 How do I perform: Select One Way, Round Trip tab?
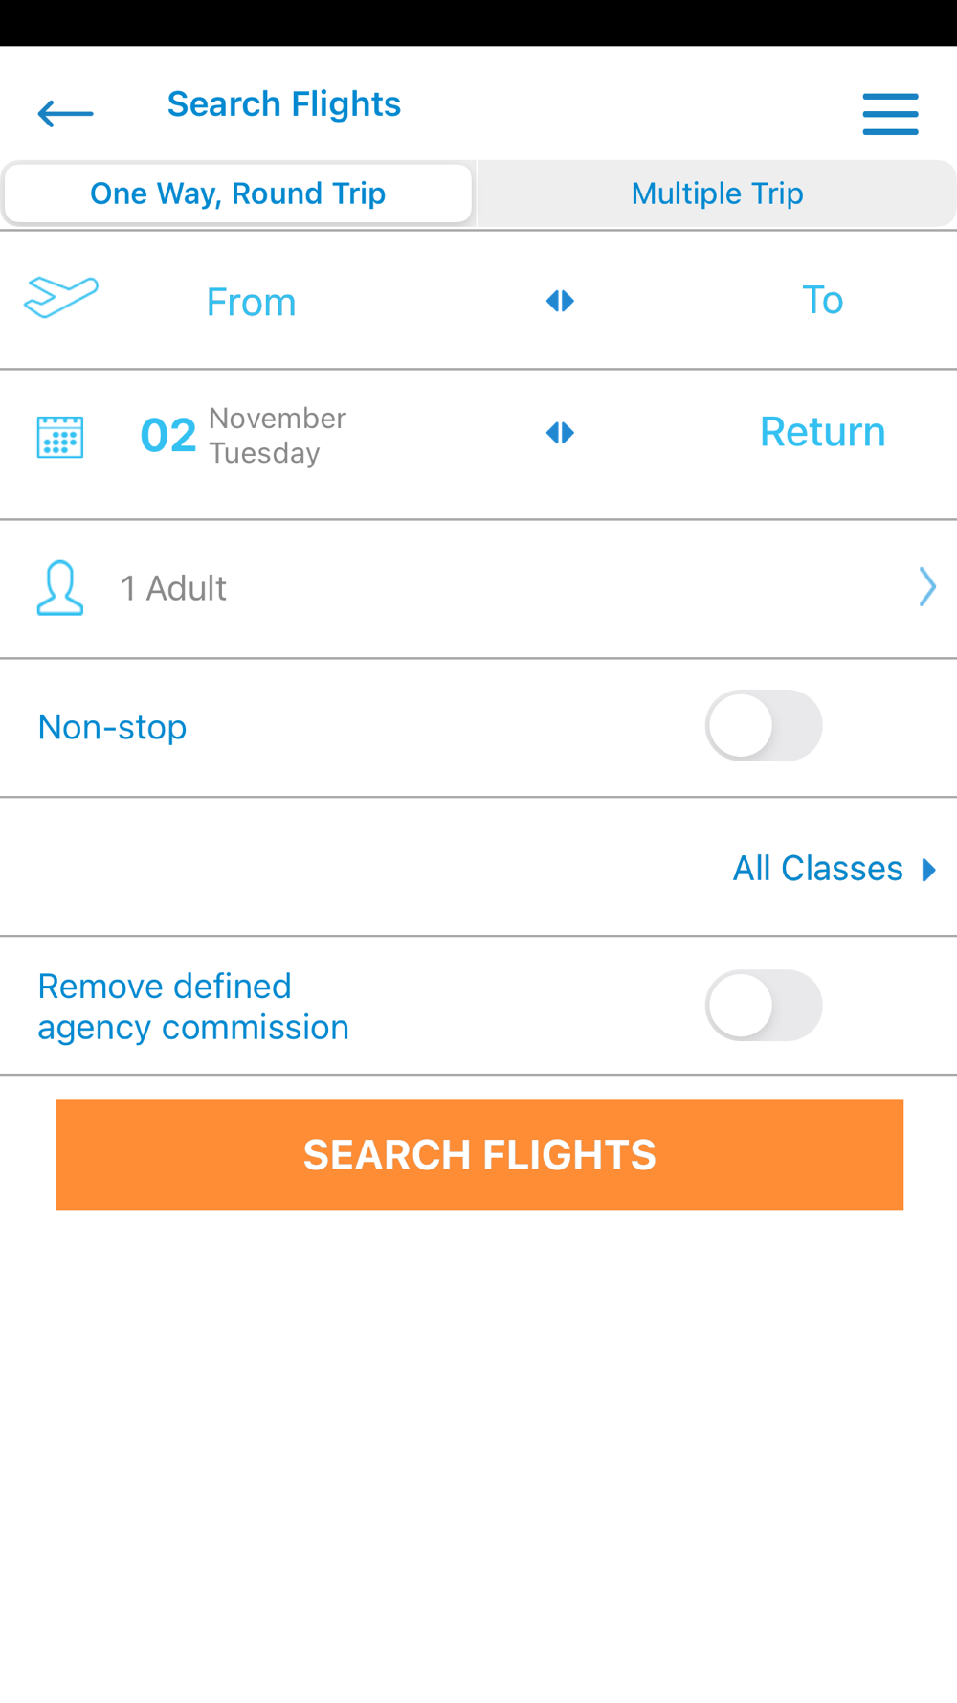click(238, 193)
